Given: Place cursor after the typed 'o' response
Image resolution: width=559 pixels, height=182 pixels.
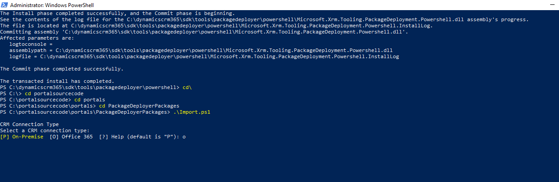Looking at the screenshot, I should click(x=186, y=137).
